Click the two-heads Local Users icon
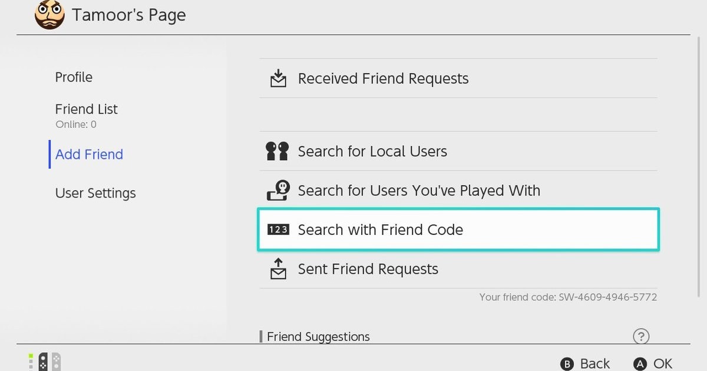The height and width of the screenshot is (371, 707). click(x=277, y=151)
